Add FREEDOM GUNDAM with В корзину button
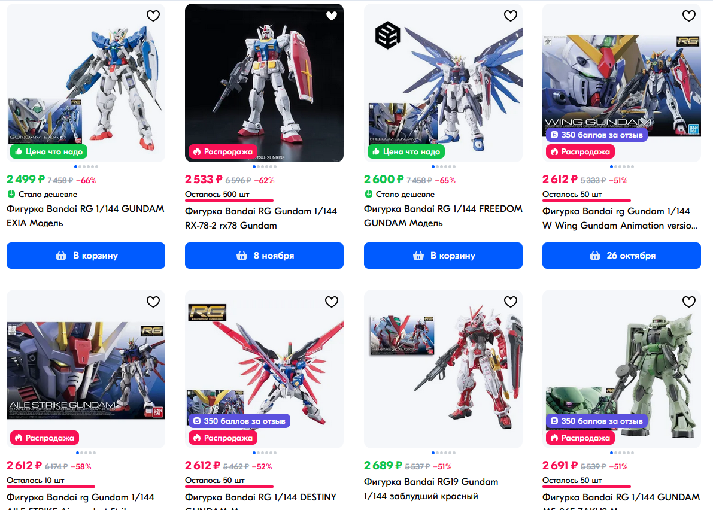Image resolution: width=713 pixels, height=510 pixels. (443, 256)
